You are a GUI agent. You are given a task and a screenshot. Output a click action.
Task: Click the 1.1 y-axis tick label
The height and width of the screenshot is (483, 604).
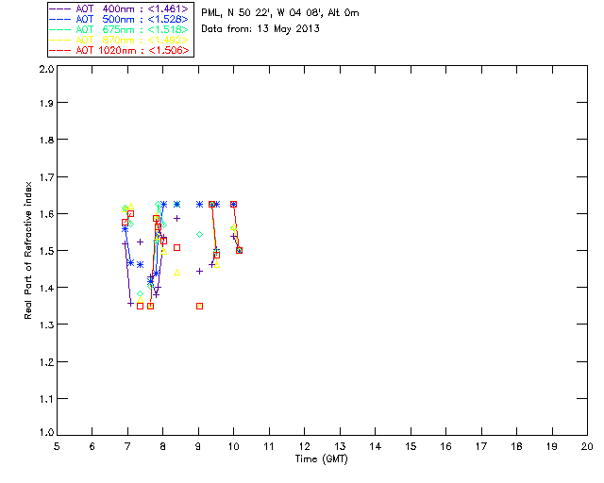click(x=46, y=399)
